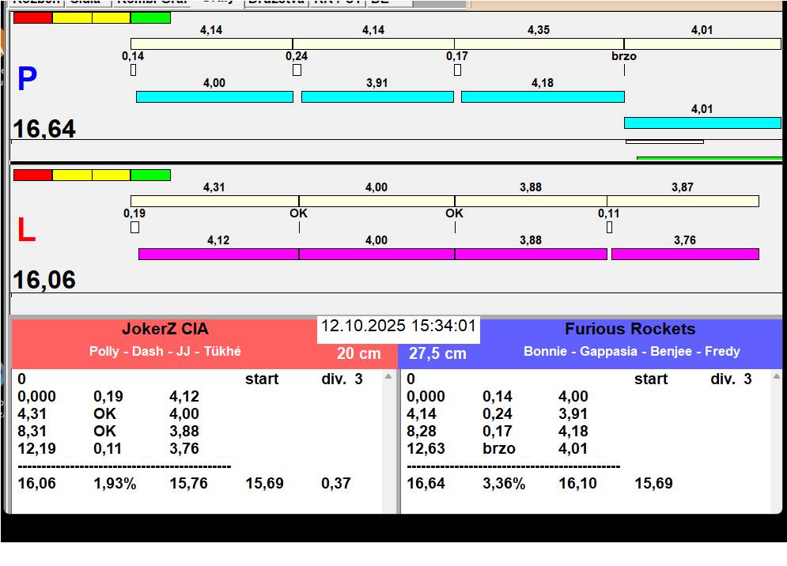787x566 pixels.
Task: Click the 0,11 changeover marker box in lane L
Action: coord(609,228)
